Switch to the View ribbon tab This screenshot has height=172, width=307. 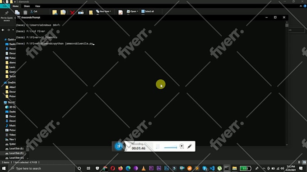pos(37,6)
